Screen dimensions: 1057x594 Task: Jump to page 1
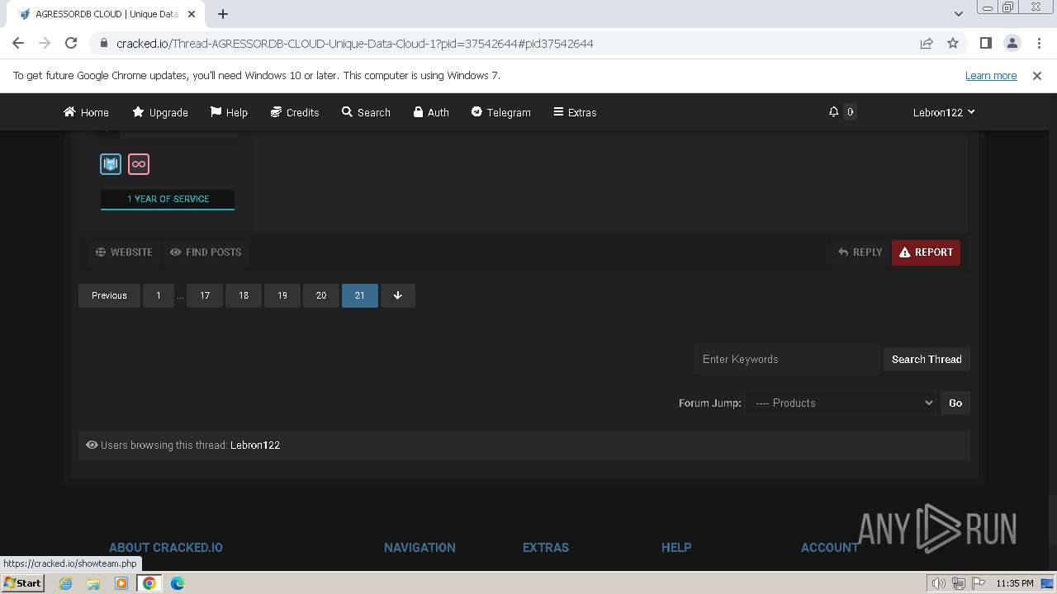159,295
